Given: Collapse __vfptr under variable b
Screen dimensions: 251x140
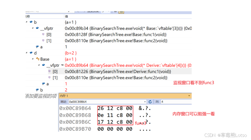Looking at the screenshot, I should 33,28.
